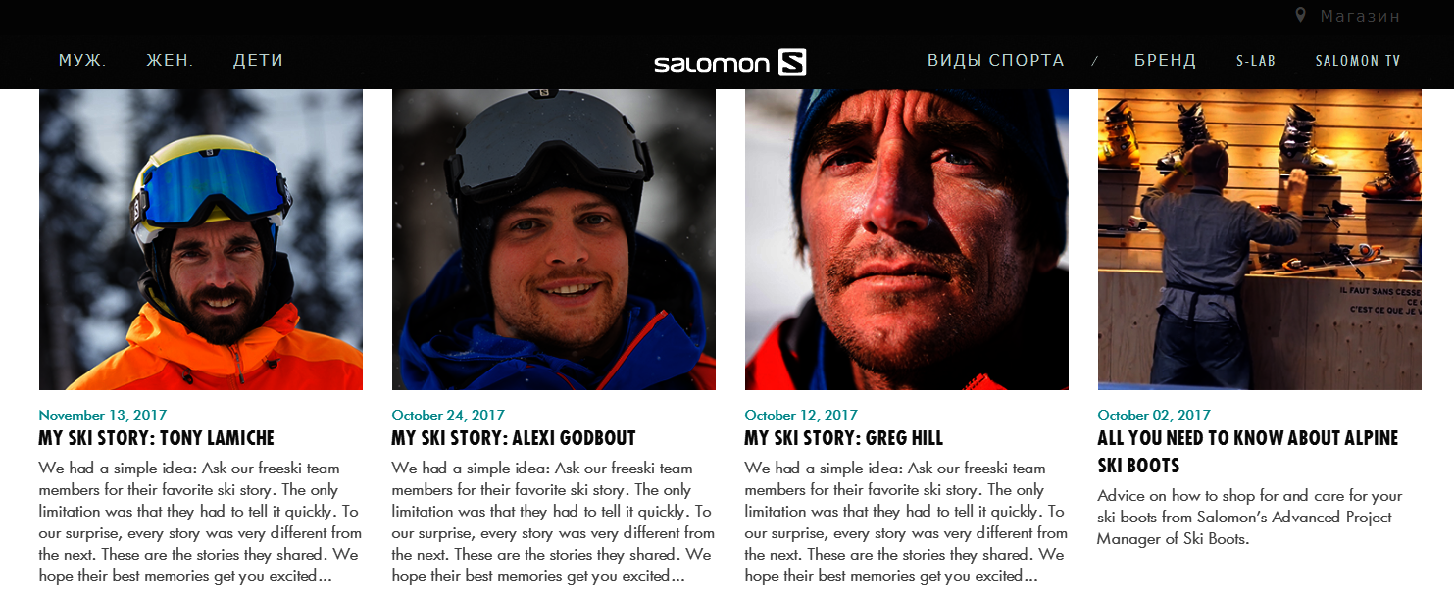This screenshot has width=1454, height=593.
Task: Open the Greg Hill portrait thumbnail
Action: (907, 239)
